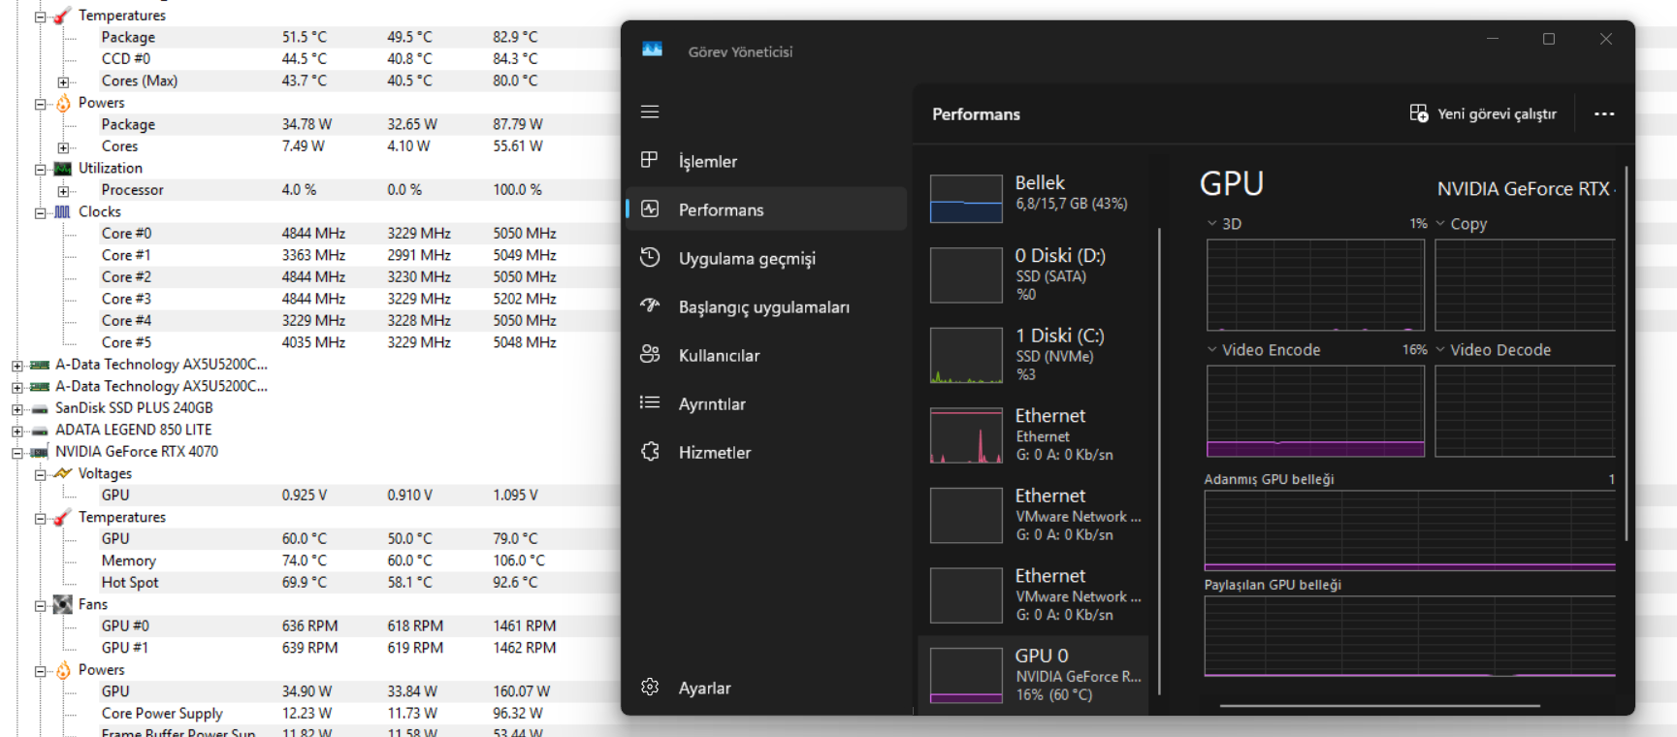Collapse the Clocks tree node
The image size is (1677, 737).
[x=40, y=212]
